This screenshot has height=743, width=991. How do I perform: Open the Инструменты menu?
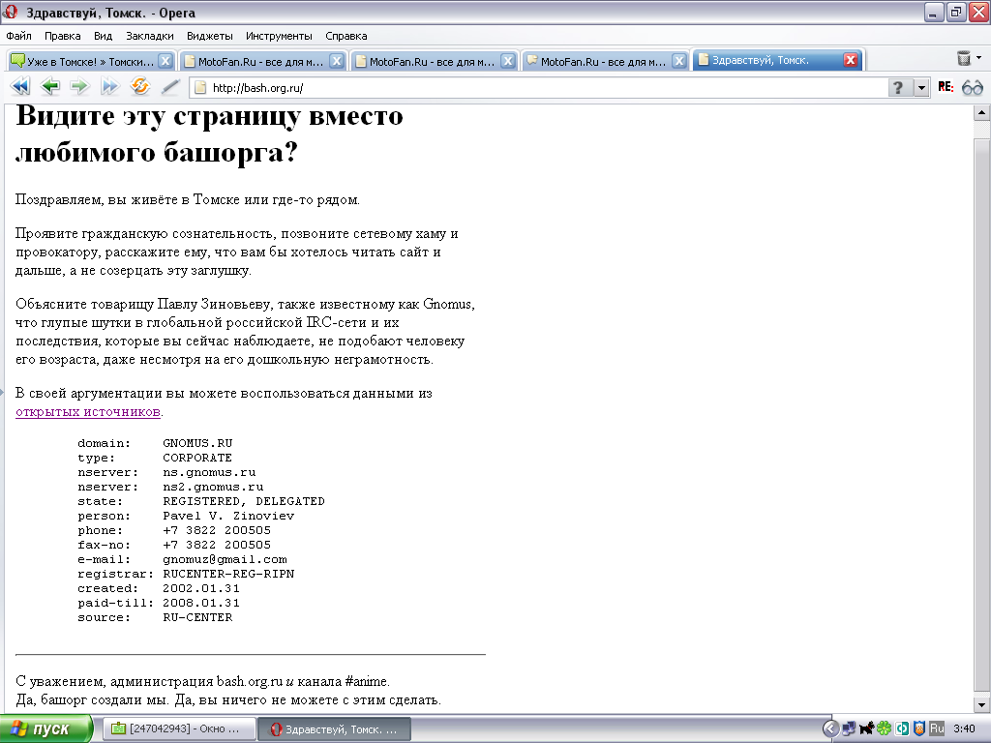pyautogui.click(x=280, y=36)
